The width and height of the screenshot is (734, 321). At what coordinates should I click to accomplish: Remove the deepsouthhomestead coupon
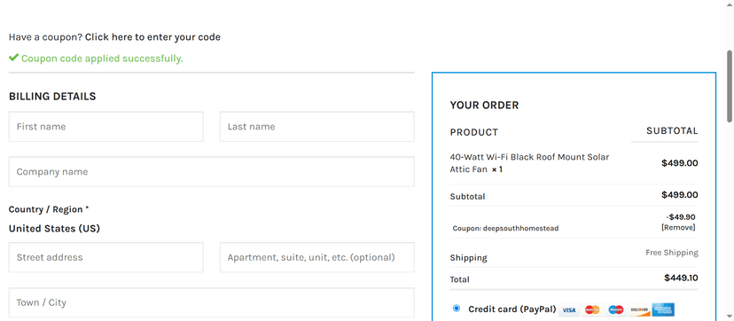pyautogui.click(x=678, y=227)
